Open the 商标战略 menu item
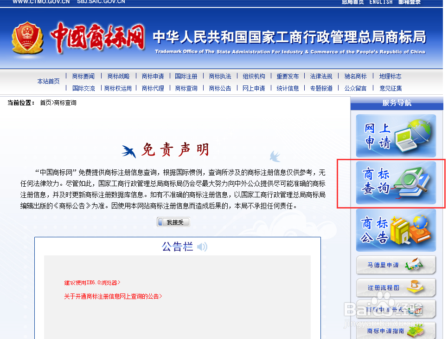 (118, 76)
